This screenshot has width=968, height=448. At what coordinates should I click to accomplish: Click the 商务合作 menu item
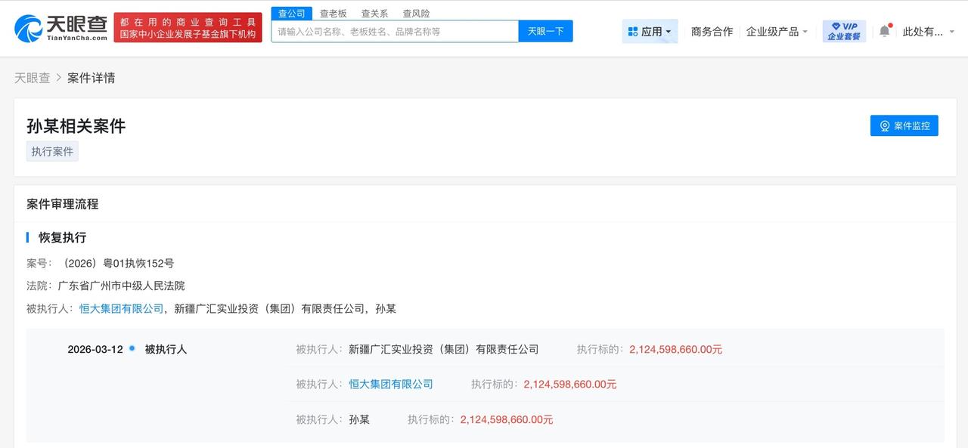tap(710, 30)
